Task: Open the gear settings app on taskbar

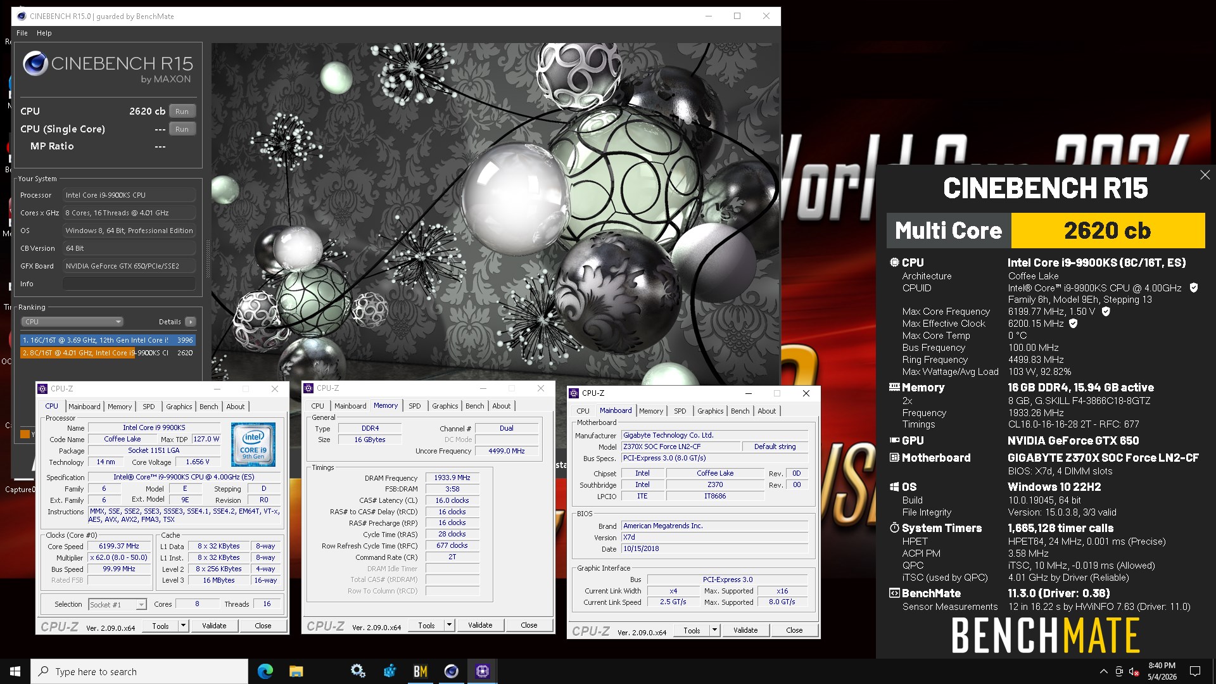Action: click(358, 671)
